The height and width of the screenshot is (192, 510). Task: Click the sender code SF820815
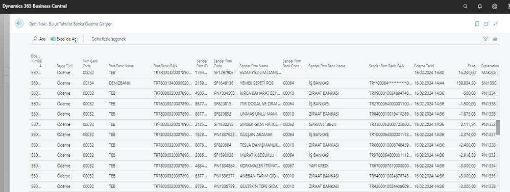click(x=223, y=104)
